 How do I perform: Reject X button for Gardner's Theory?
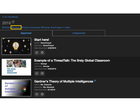42,94
